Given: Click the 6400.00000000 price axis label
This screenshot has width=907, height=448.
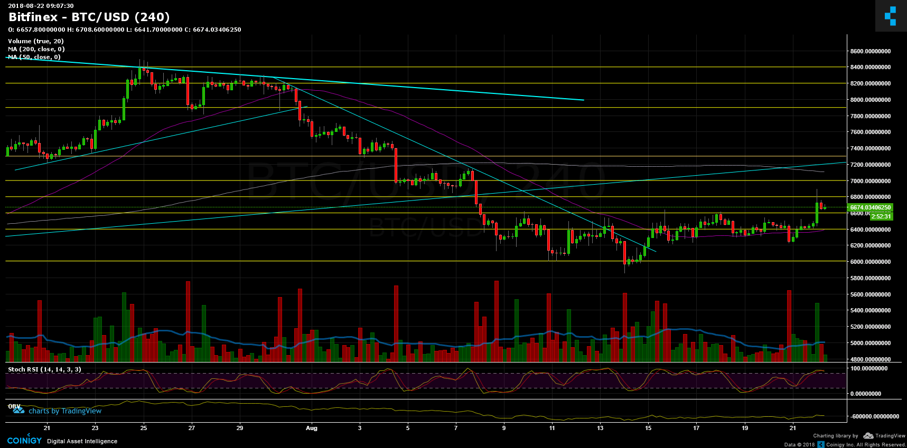Looking at the screenshot, I should pos(871,230).
